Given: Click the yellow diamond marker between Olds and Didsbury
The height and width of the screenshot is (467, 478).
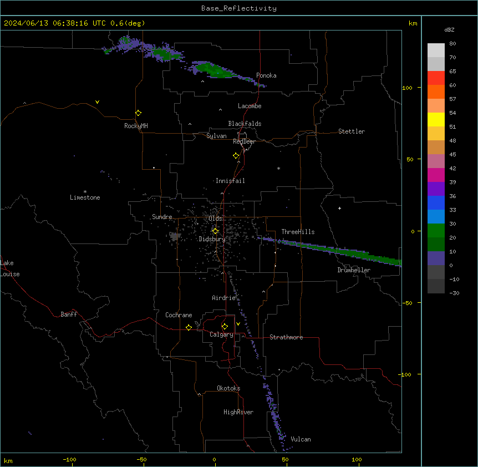Looking at the screenshot, I should coord(215,231).
